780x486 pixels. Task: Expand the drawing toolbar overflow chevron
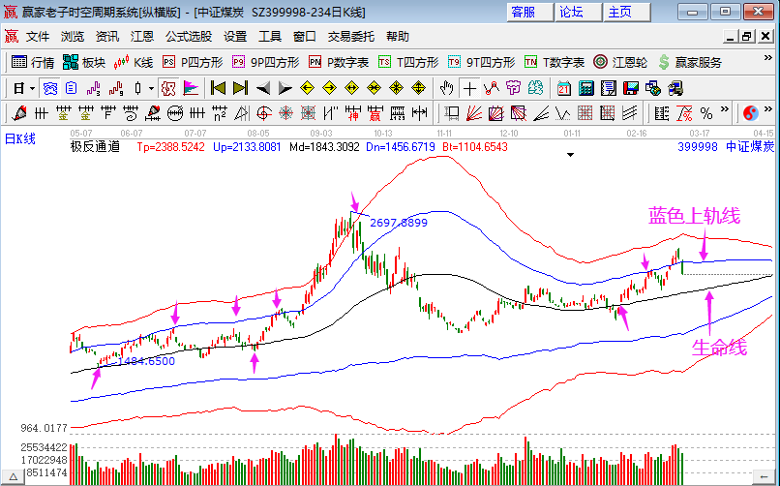(724, 109)
